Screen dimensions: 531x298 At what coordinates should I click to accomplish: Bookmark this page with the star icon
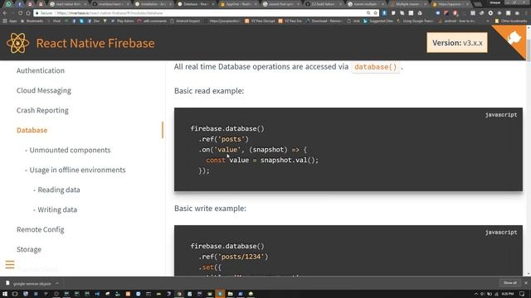point(376,13)
